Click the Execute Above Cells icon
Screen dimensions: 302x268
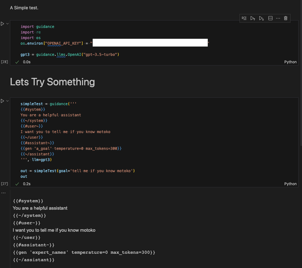253,18
